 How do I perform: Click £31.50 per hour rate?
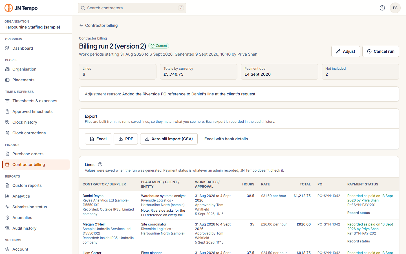(x=273, y=196)
